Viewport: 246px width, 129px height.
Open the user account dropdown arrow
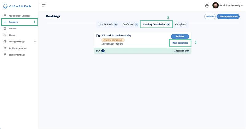242,6
